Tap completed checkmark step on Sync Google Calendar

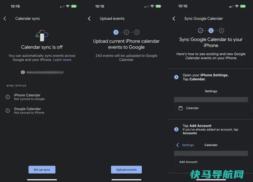(x=201, y=31)
